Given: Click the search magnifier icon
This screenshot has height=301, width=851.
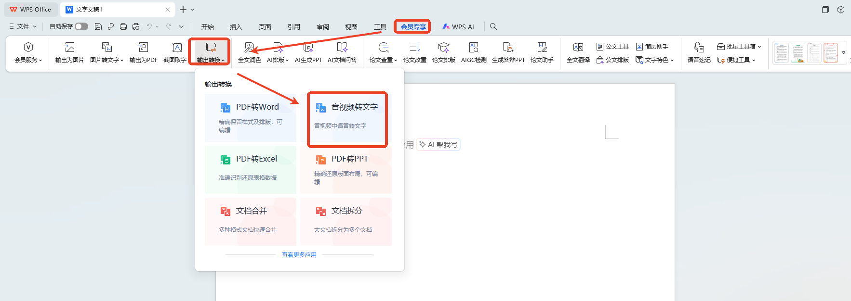Looking at the screenshot, I should click(x=493, y=26).
